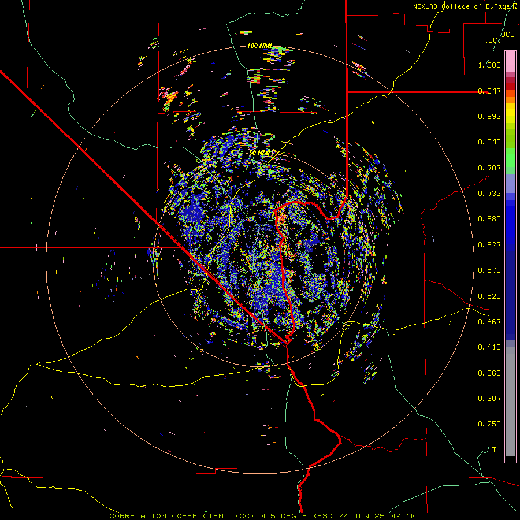520x520 pixels.
Task: Click the KESX radar site identifier
Action: (x=324, y=516)
